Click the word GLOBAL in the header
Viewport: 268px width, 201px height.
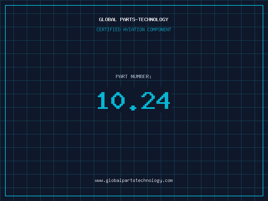pos(108,19)
